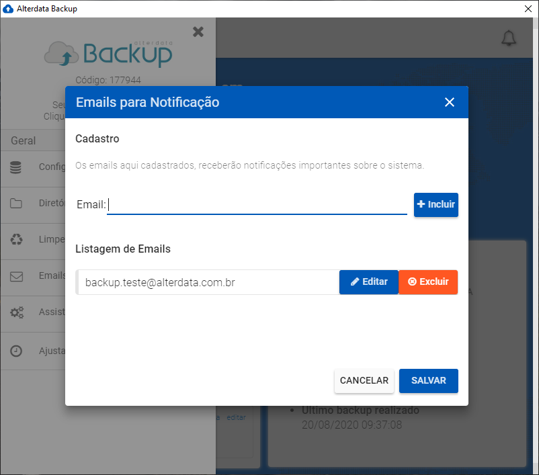This screenshot has height=475, width=539.
Task: Click the Incluir button
Action: click(436, 204)
